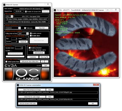Close the main EVGA OC Scanner window

(x=48, y=4)
